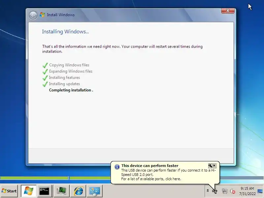
Task: Click the USB device tray icon
Action: [215, 191]
